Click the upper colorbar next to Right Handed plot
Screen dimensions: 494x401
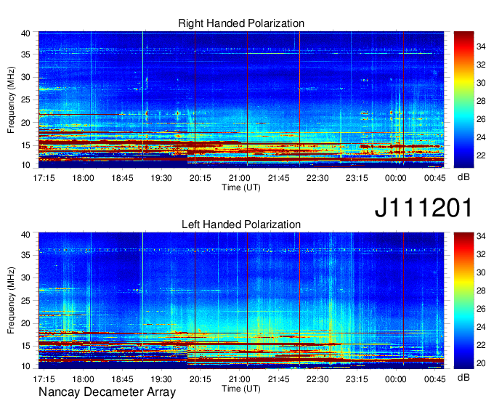tap(463, 100)
